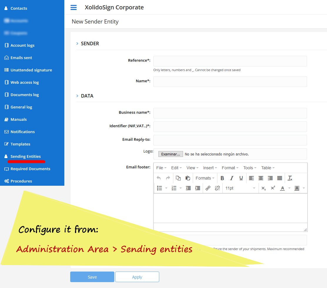The height and width of the screenshot is (288, 327).
Task: Increase indent in the editor
Action: coord(198,188)
